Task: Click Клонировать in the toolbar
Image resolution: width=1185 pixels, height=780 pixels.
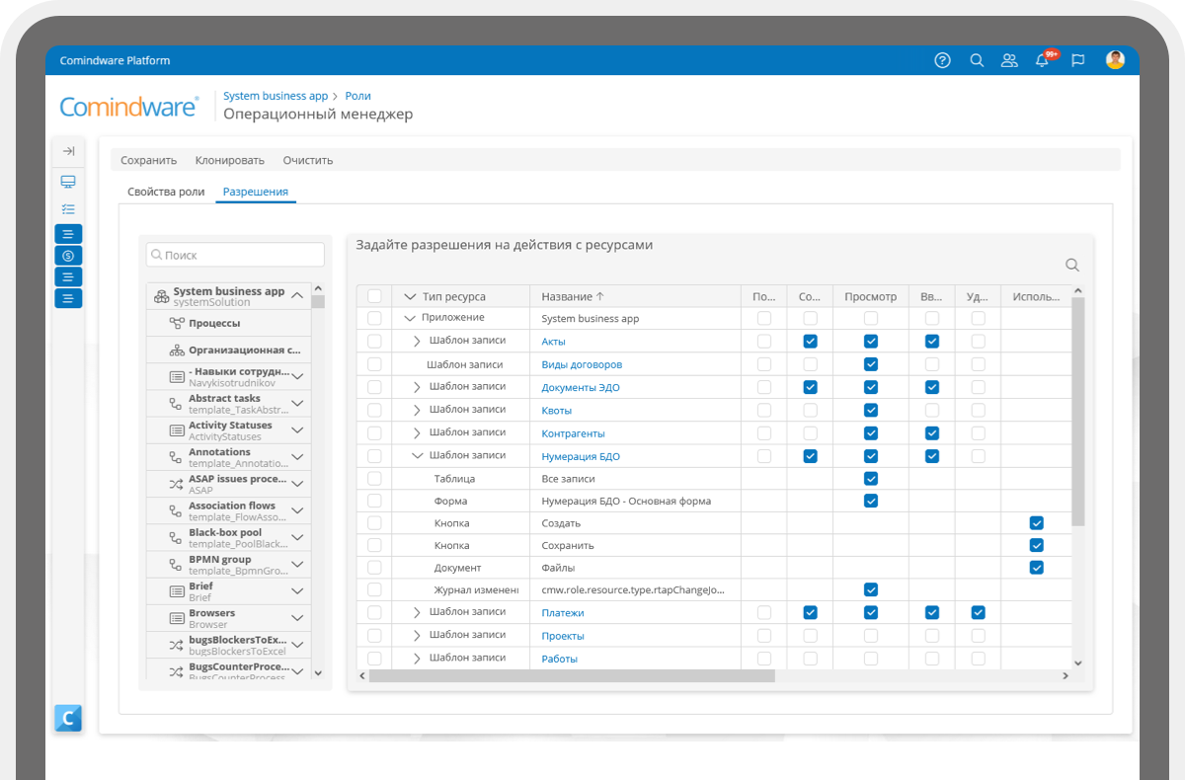Action: [x=230, y=160]
